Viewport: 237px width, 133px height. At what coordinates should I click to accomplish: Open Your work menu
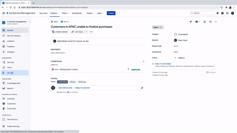pyautogui.click(x=43, y=13)
